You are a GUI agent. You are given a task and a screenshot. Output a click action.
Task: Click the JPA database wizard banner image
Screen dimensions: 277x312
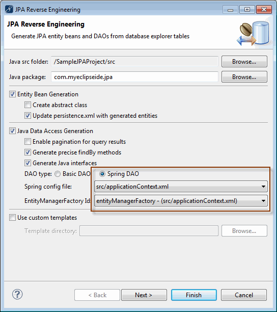pos(253,33)
